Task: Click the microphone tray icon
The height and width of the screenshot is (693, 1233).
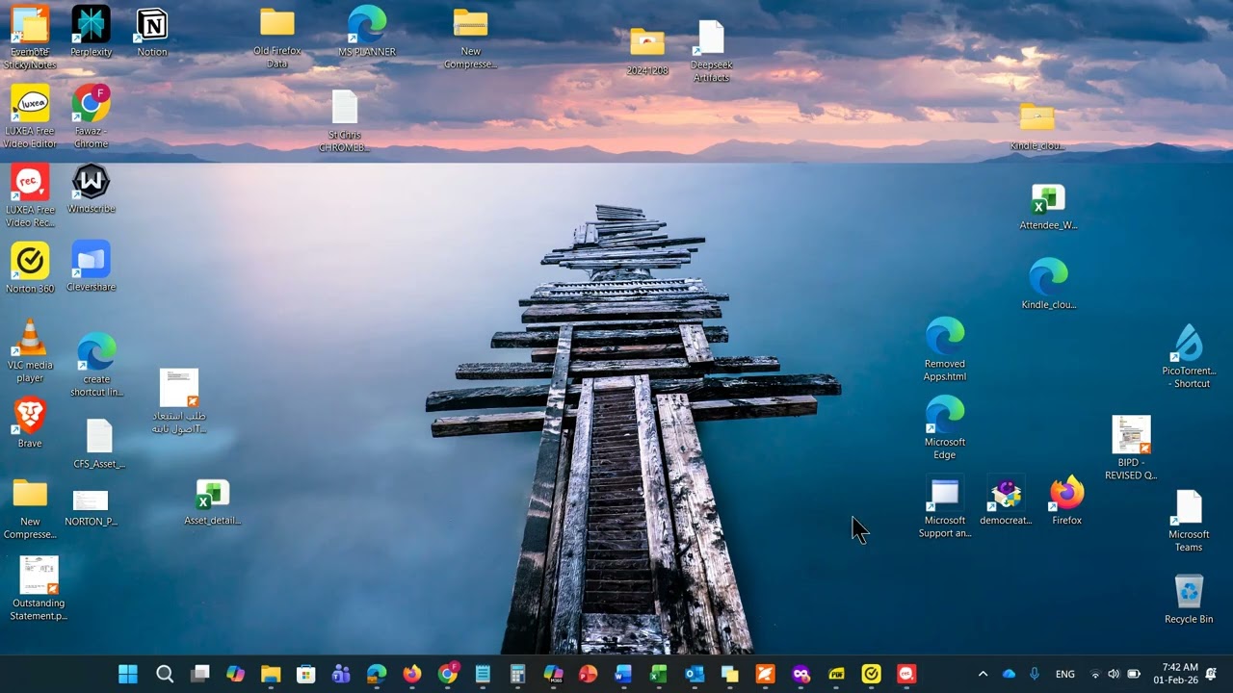Action: point(1035,675)
